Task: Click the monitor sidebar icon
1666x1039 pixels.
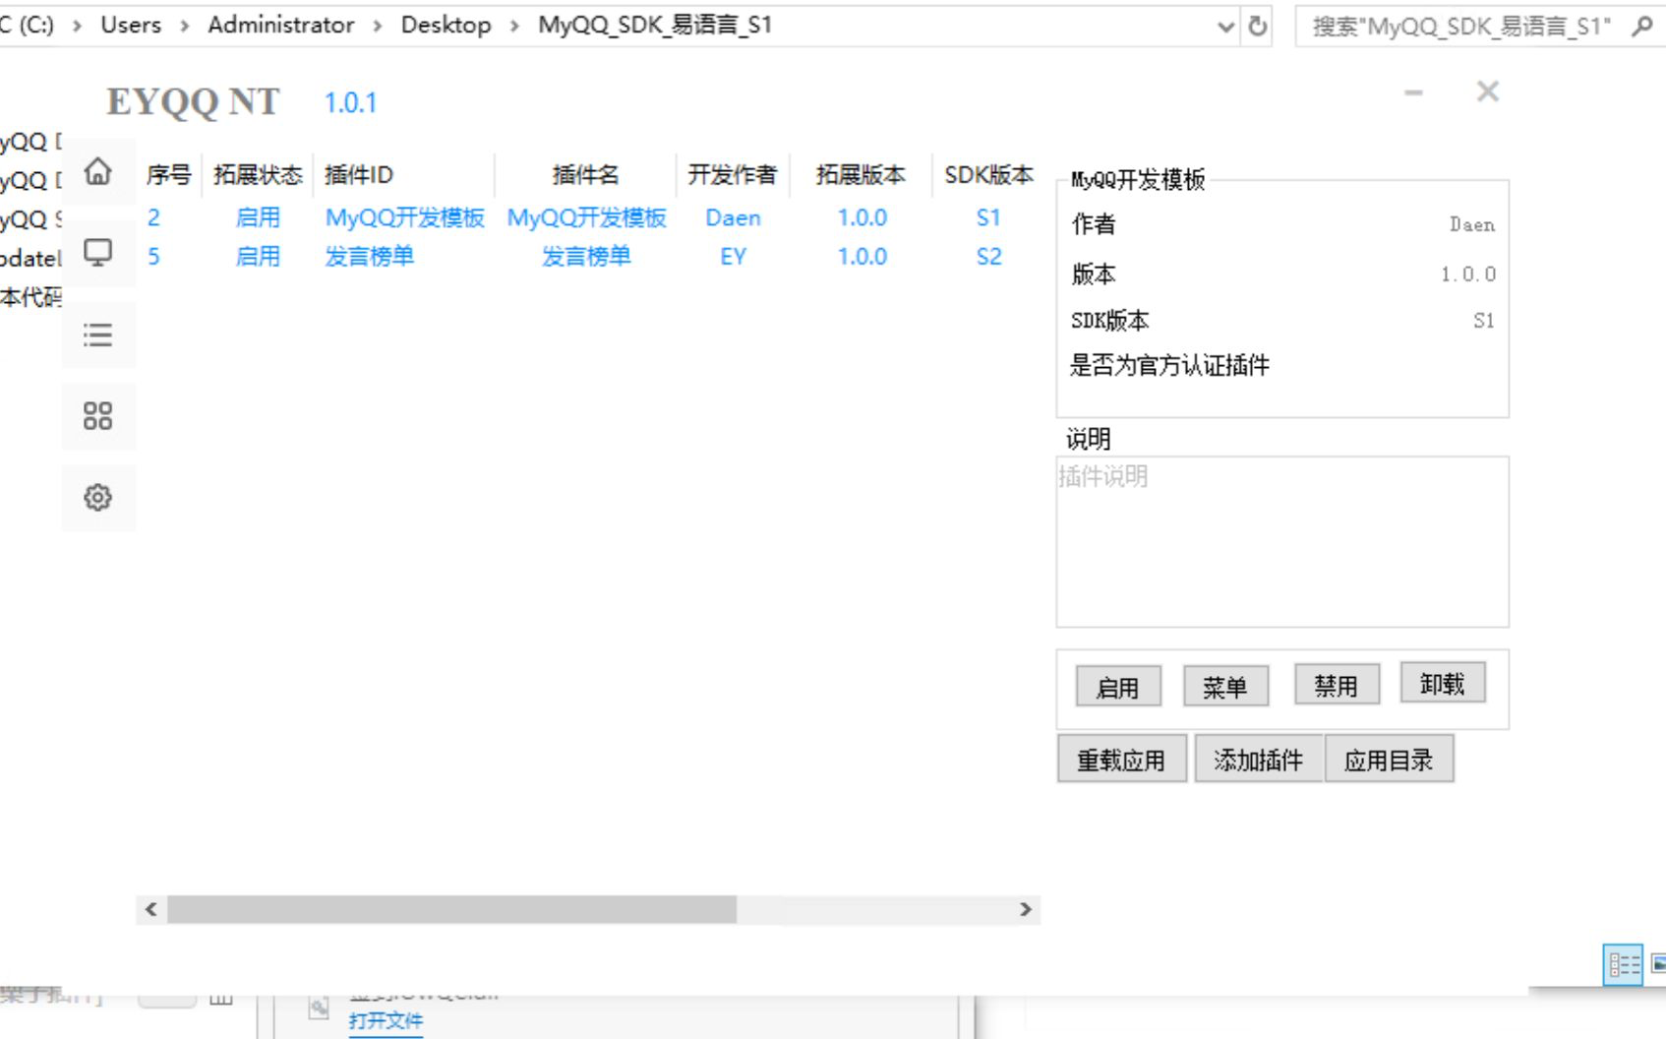Action: click(x=97, y=253)
